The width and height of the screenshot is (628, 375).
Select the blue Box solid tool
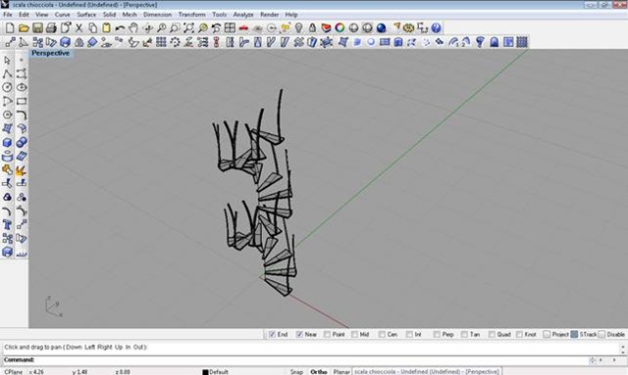click(x=7, y=142)
